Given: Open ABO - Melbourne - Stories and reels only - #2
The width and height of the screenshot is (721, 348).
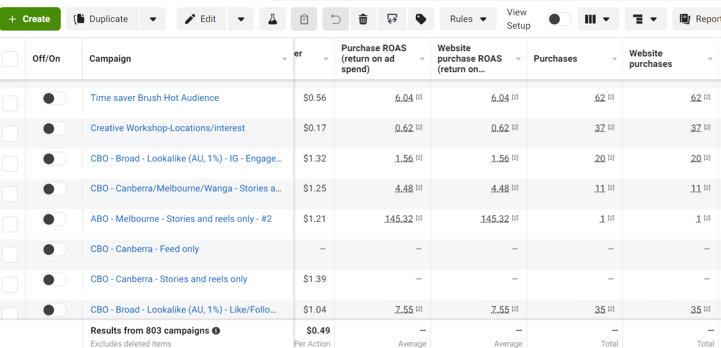Looking at the screenshot, I should [181, 219].
